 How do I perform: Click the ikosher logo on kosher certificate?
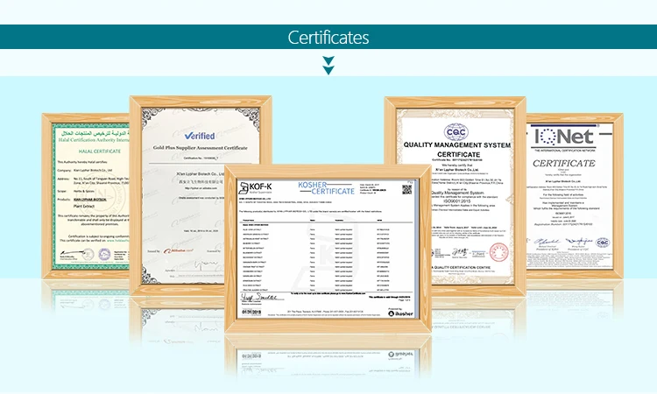(x=400, y=313)
